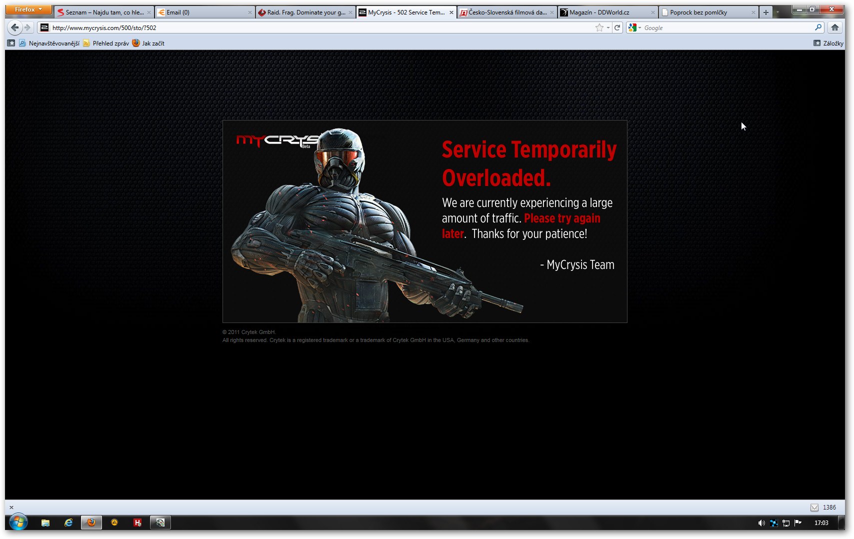Open Internet Explorer from the taskbar
The image size is (854, 539).
tap(68, 522)
